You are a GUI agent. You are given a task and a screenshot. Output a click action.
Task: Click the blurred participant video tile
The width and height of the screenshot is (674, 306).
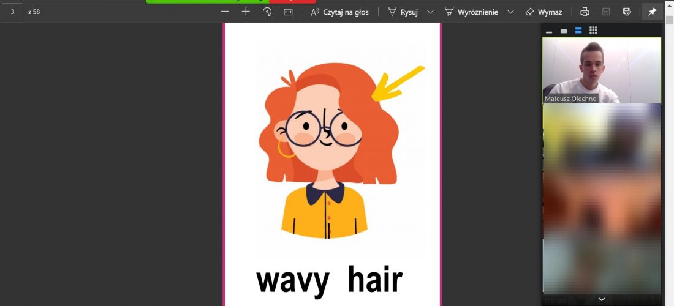602,198
